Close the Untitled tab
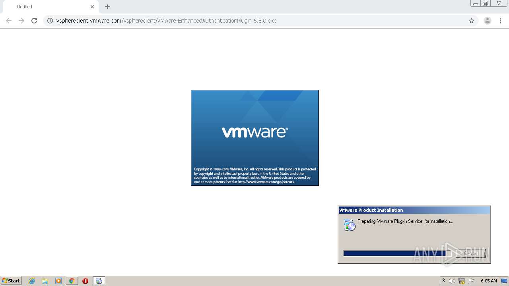Viewport: 509px width, 286px height. click(92, 7)
